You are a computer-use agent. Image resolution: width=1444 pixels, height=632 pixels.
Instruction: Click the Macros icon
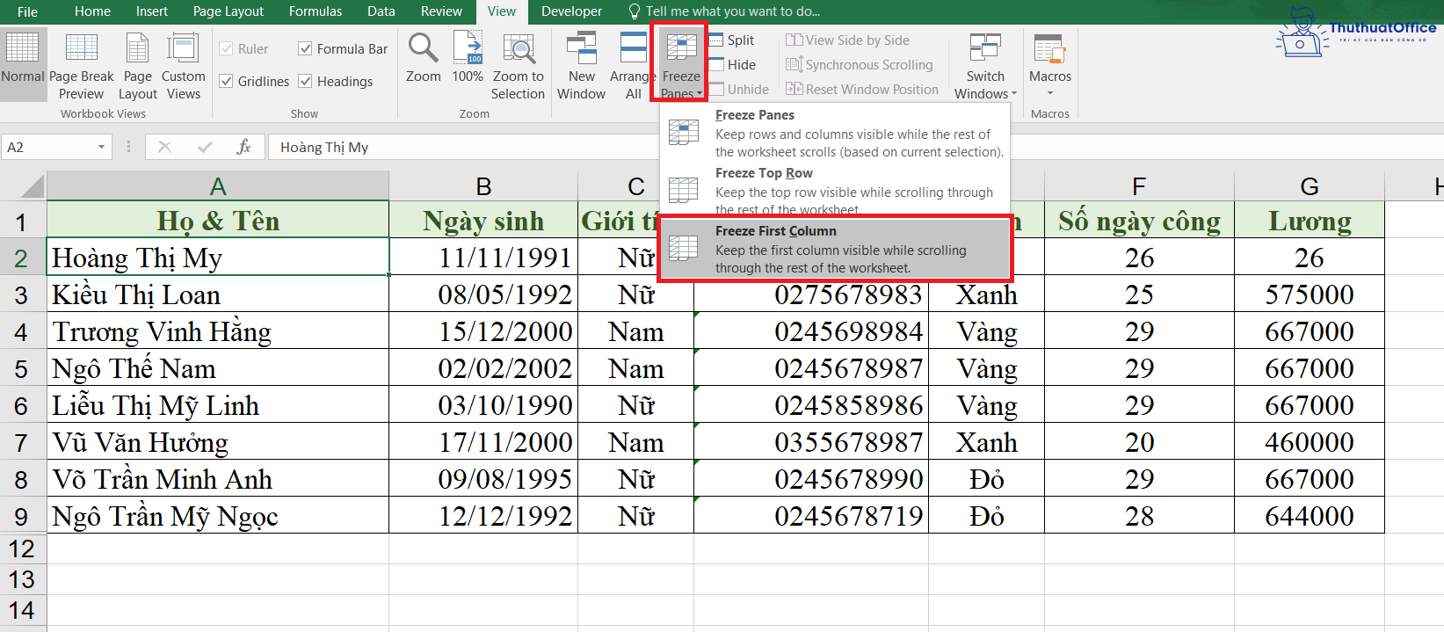click(x=1049, y=49)
